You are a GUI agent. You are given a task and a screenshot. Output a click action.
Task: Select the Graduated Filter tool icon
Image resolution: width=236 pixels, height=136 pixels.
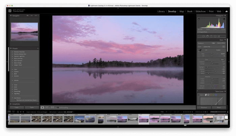211,36
